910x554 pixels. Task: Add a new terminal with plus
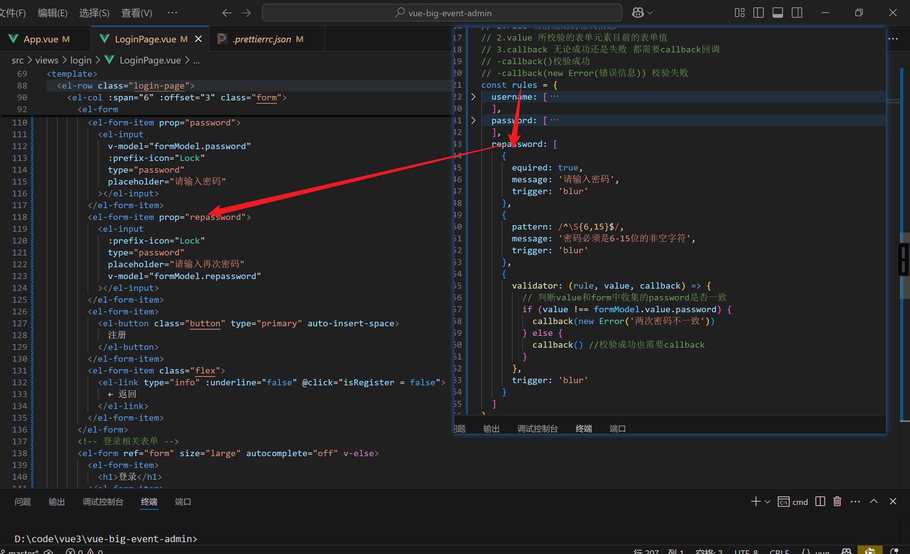pyautogui.click(x=755, y=501)
